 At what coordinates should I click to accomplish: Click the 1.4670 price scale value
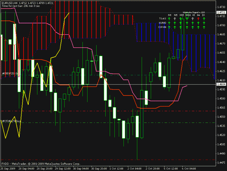(x=221, y=43)
